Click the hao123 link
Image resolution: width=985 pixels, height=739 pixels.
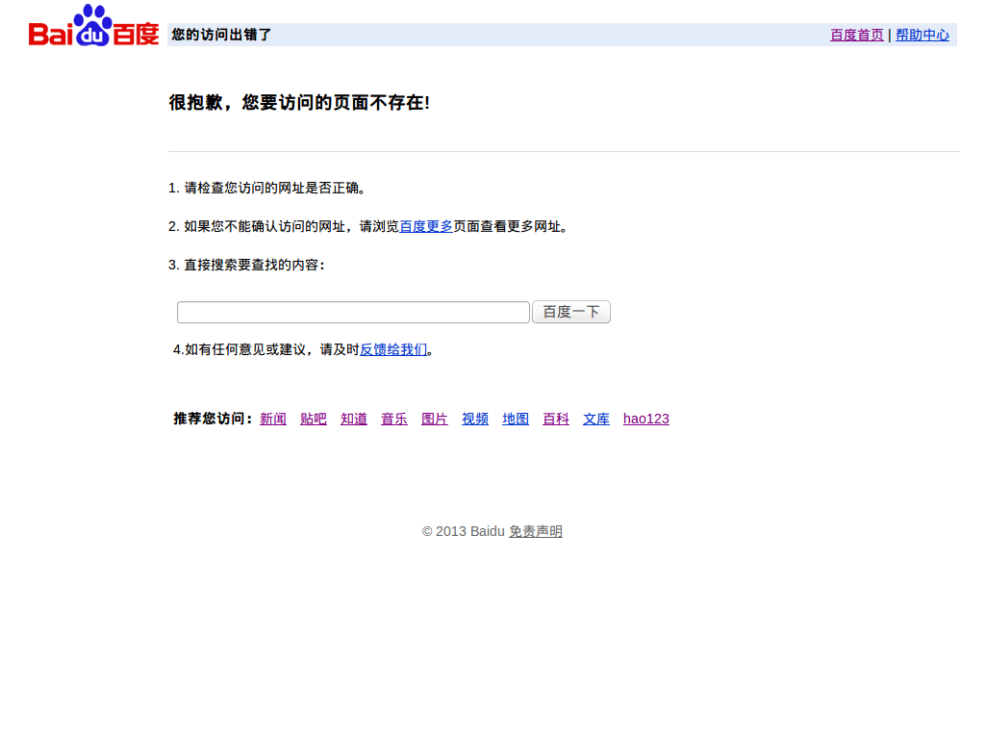(x=645, y=419)
